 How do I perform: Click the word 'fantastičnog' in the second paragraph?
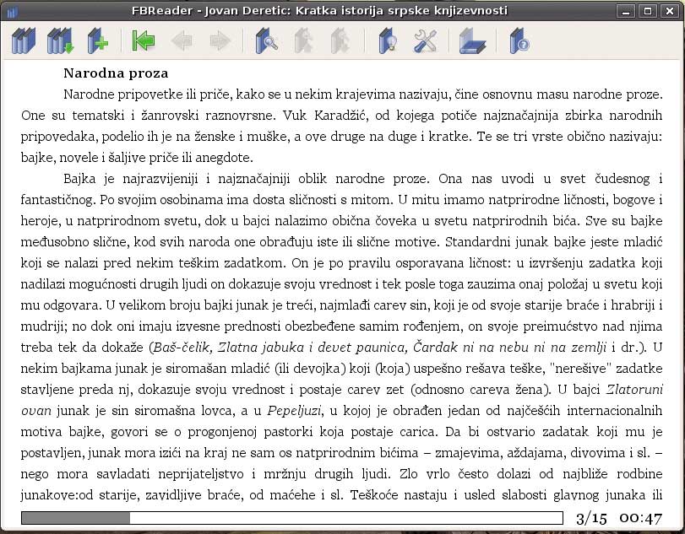tap(57, 200)
